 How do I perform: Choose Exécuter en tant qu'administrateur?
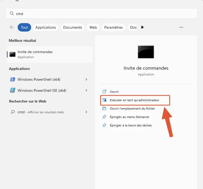pyautogui.click(x=134, y=100)
